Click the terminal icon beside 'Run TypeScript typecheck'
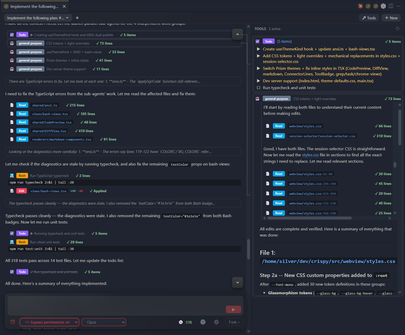405x335 pixels. click(12, 176)
